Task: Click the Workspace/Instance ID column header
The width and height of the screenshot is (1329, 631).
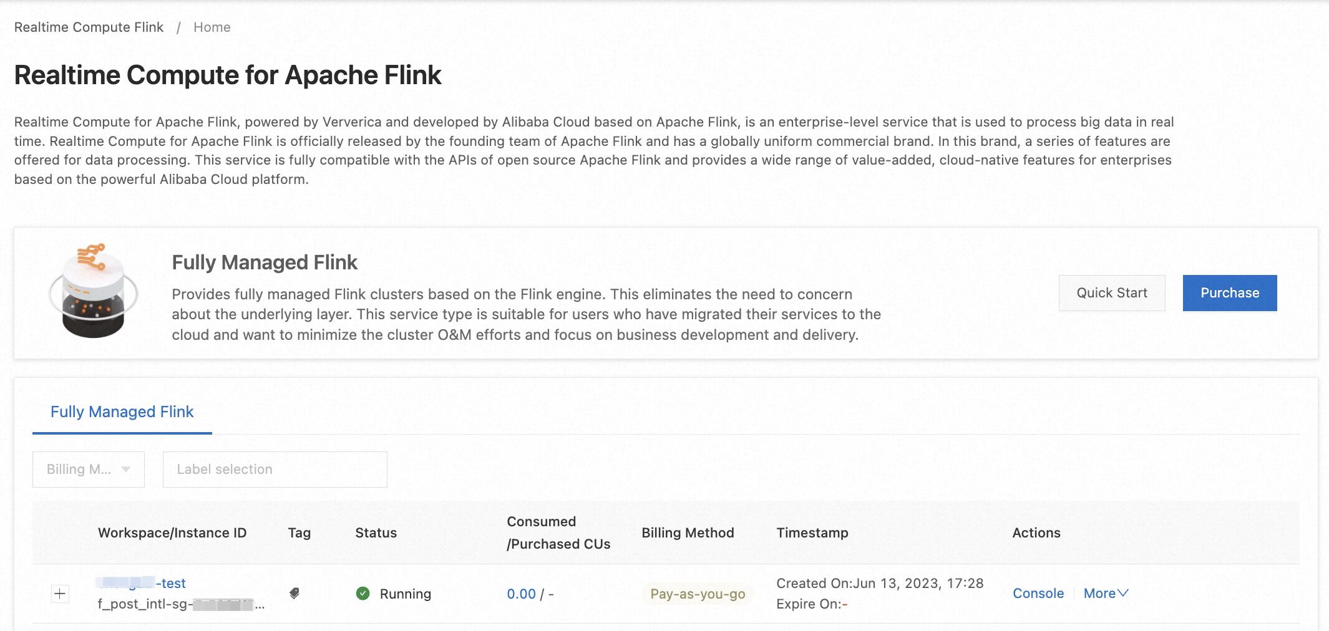Action: point(172,533)
